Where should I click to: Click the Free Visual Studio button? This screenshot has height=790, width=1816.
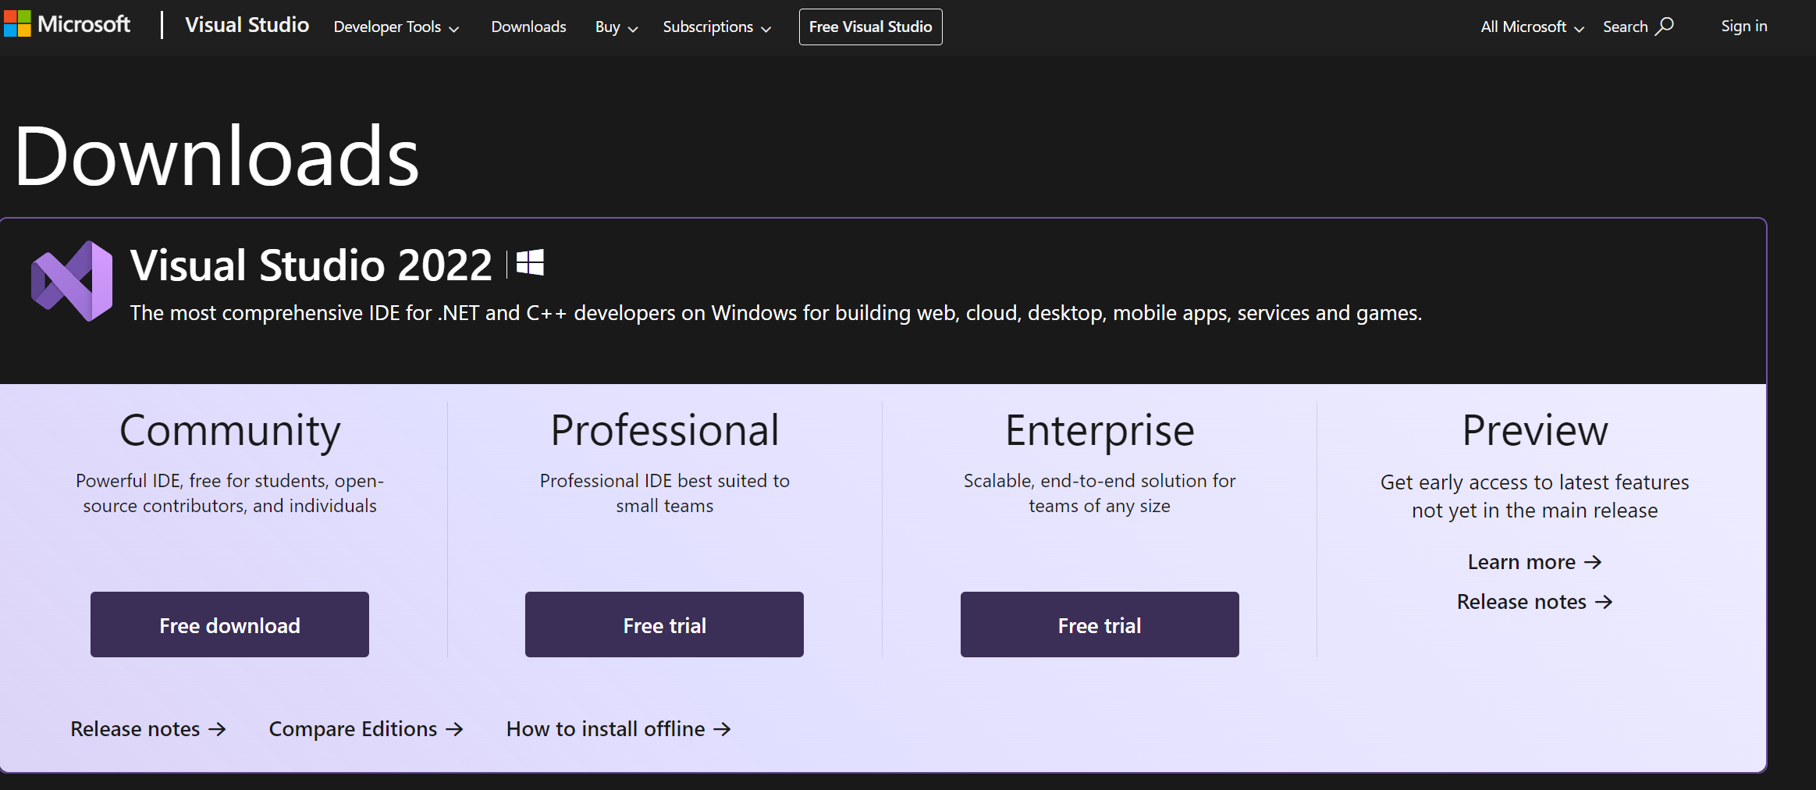coord(870,27)
